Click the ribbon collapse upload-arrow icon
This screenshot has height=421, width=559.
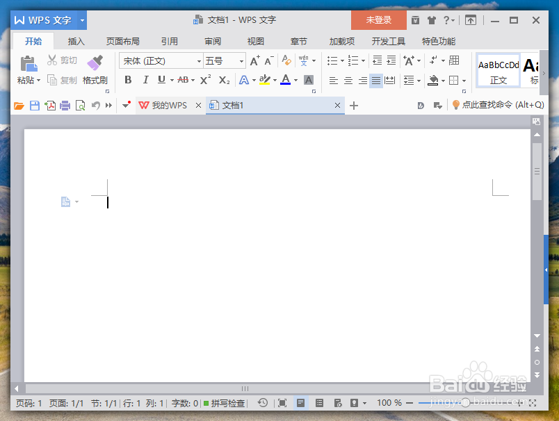[471, 20]
